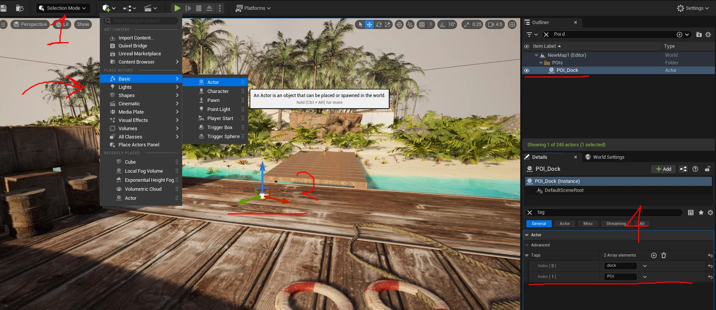Image resolution: width=716 pixels, height=310 pixels.
Task: Add a new Tags array element
Action: [x=654, y=255]
